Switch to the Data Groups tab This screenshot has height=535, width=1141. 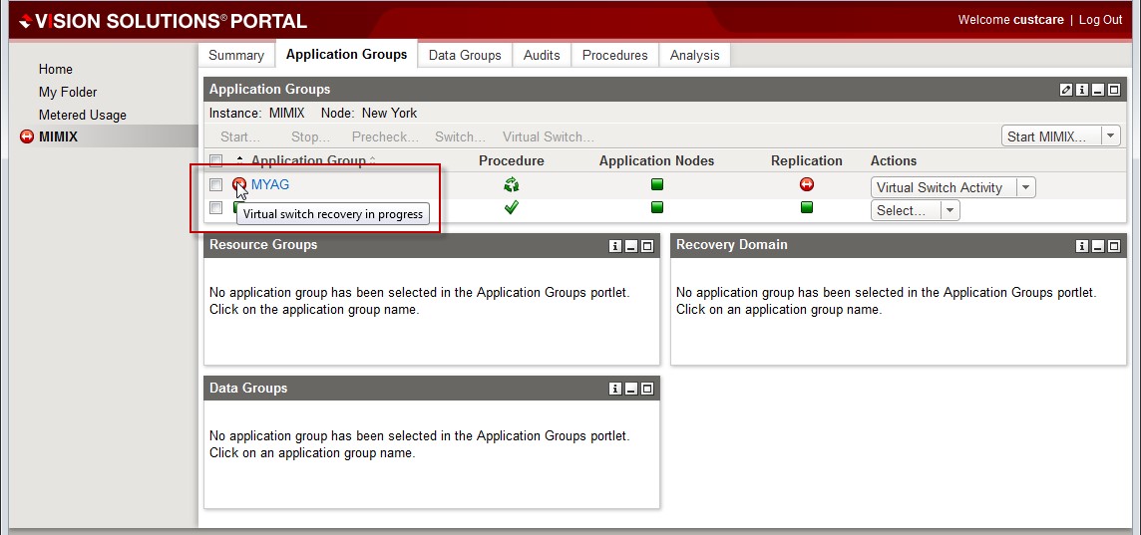[465, 55]
